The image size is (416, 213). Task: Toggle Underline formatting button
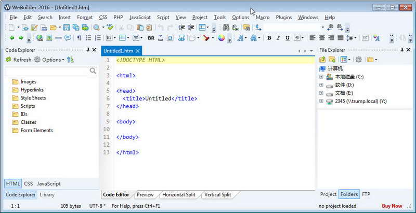pyautogui.click(x=288, y=38)
